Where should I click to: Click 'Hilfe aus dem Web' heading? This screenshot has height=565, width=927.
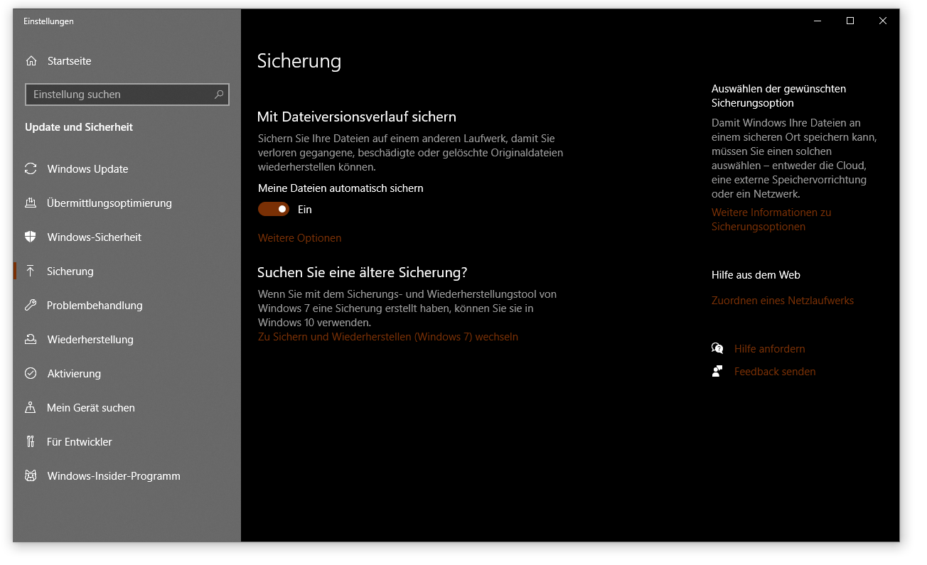pos(756,275)
